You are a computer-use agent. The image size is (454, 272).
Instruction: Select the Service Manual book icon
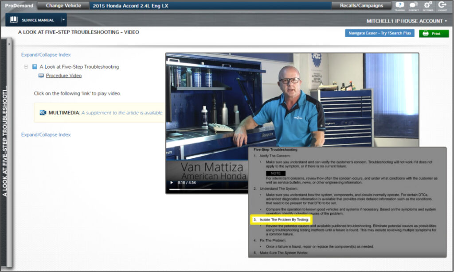[x=14, y=19]
